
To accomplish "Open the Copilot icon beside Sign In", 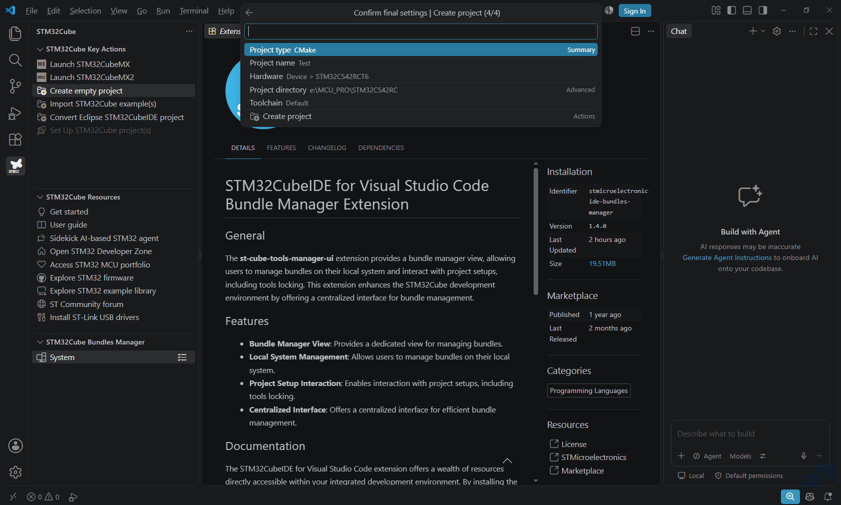I will (x=609, y=10).
